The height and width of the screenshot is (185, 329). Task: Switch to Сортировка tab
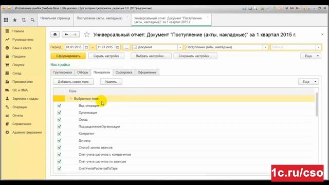tap(124, 72)
